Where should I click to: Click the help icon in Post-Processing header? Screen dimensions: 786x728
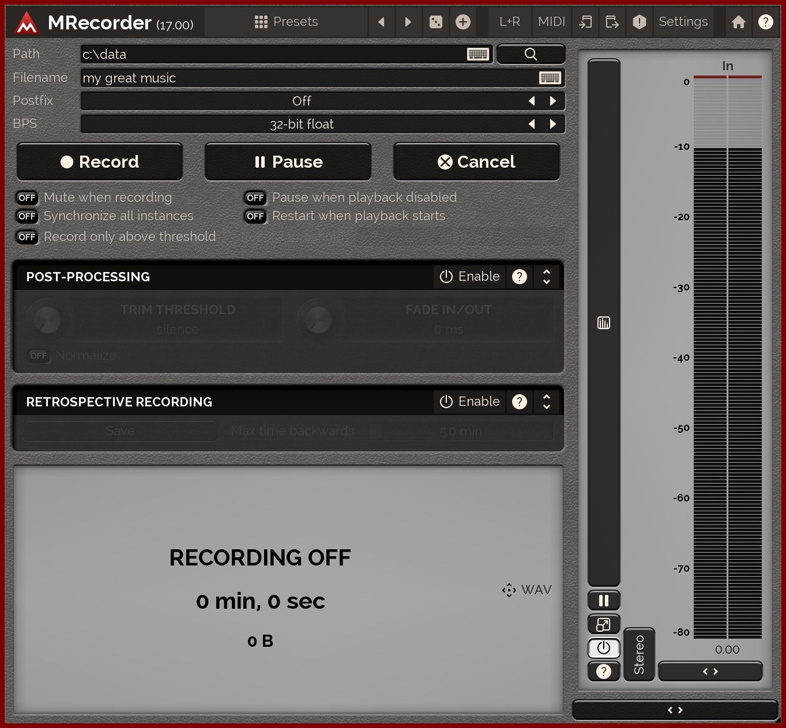(x=520, y=277)
